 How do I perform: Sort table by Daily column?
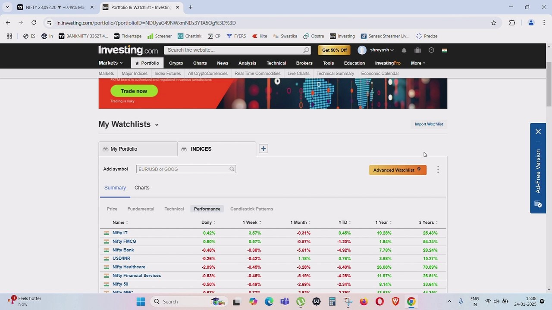click(x=208, y=223)
